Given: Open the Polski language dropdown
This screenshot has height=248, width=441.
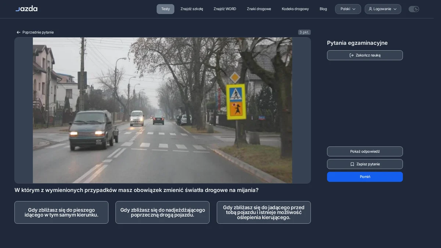Looking at the screenshot, I should click(x=348, y=9).
